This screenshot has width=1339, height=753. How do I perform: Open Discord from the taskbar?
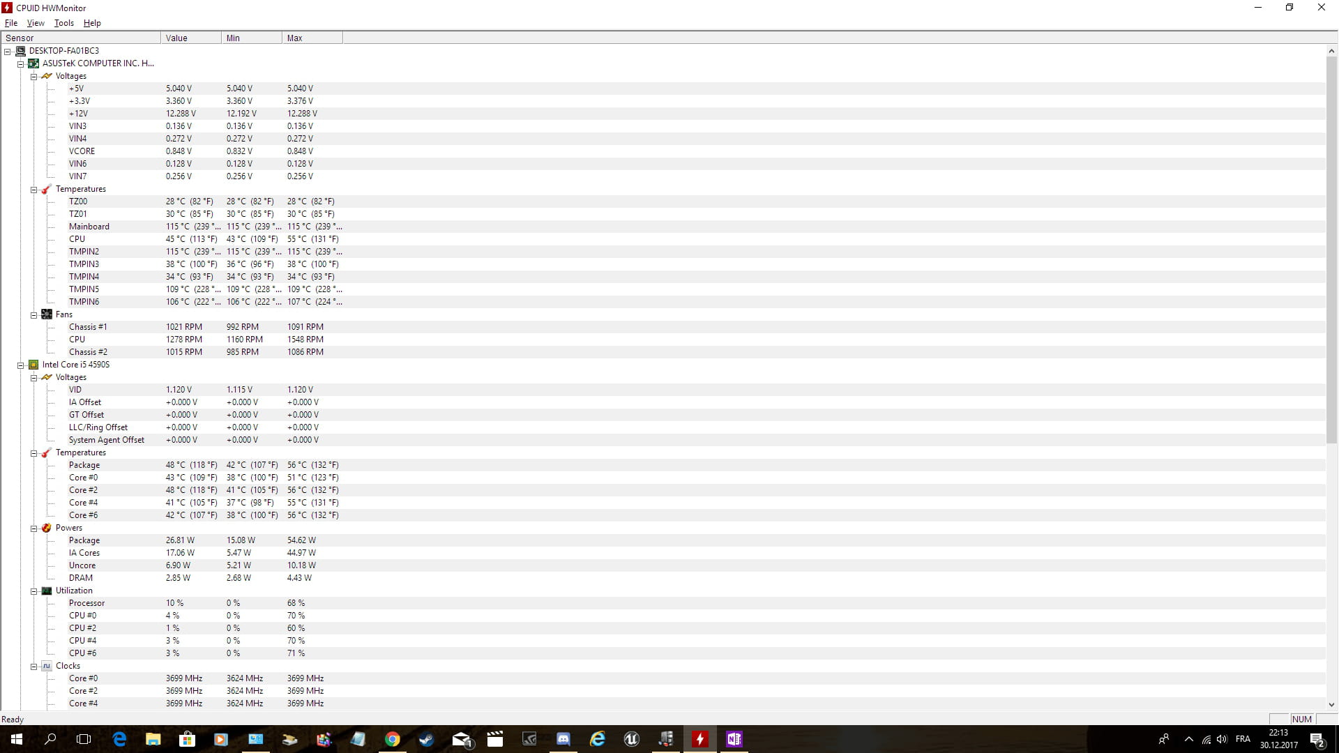point(563,739)
